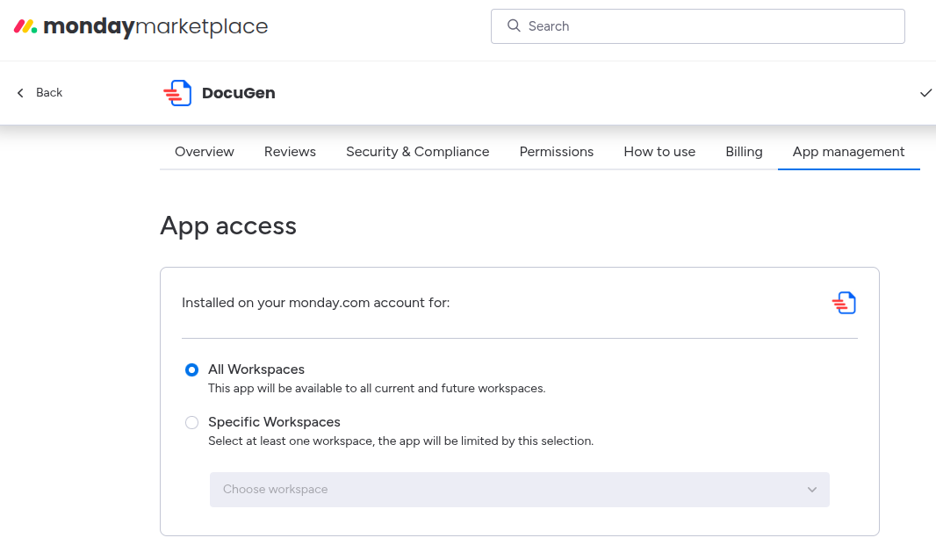Switch to How to use tab
The image size is (936, 545).
pyautogui.click(x=659, y=152)
